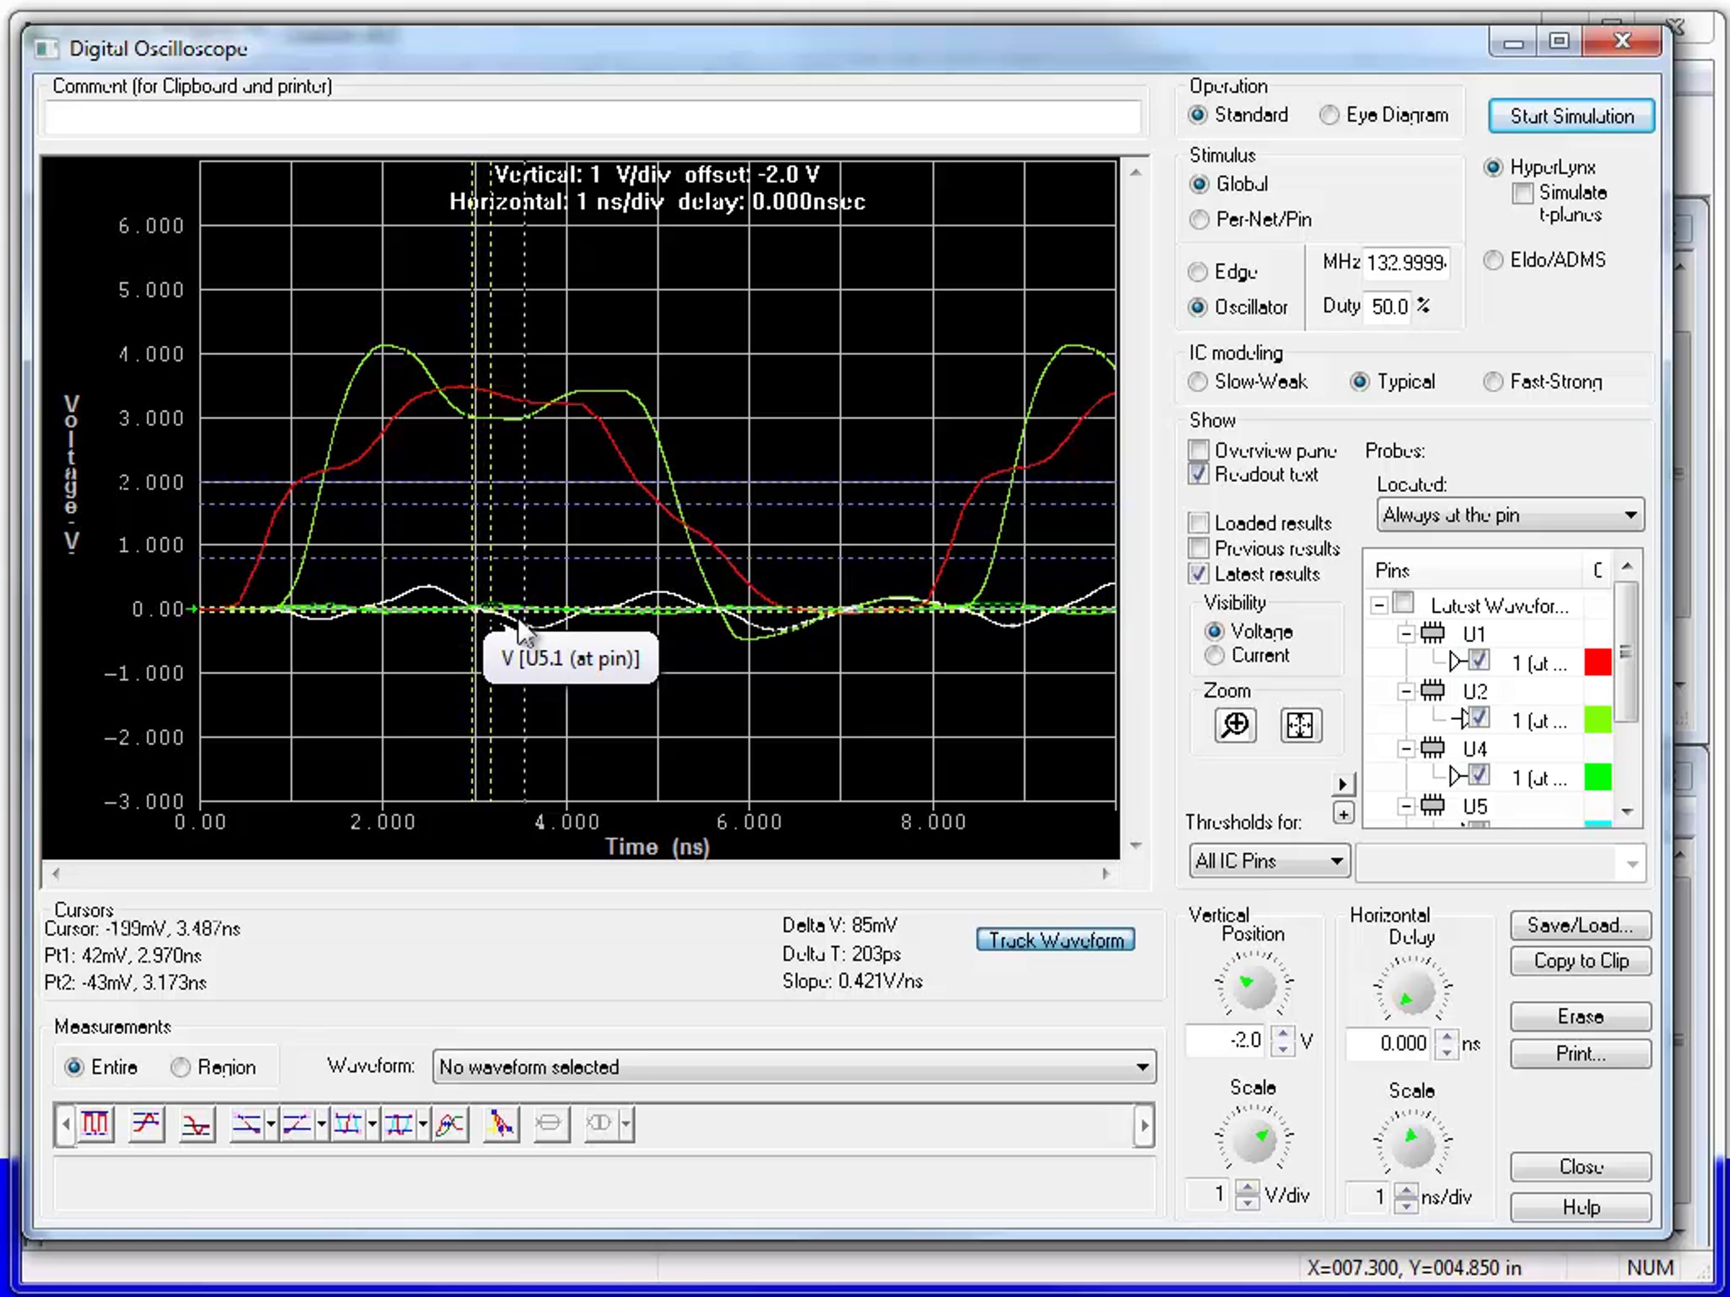Viewport: 1730px width, 1297px height.
Task: Click the square-wave measurement icon in toolbar
Action: coord(95,1124)
